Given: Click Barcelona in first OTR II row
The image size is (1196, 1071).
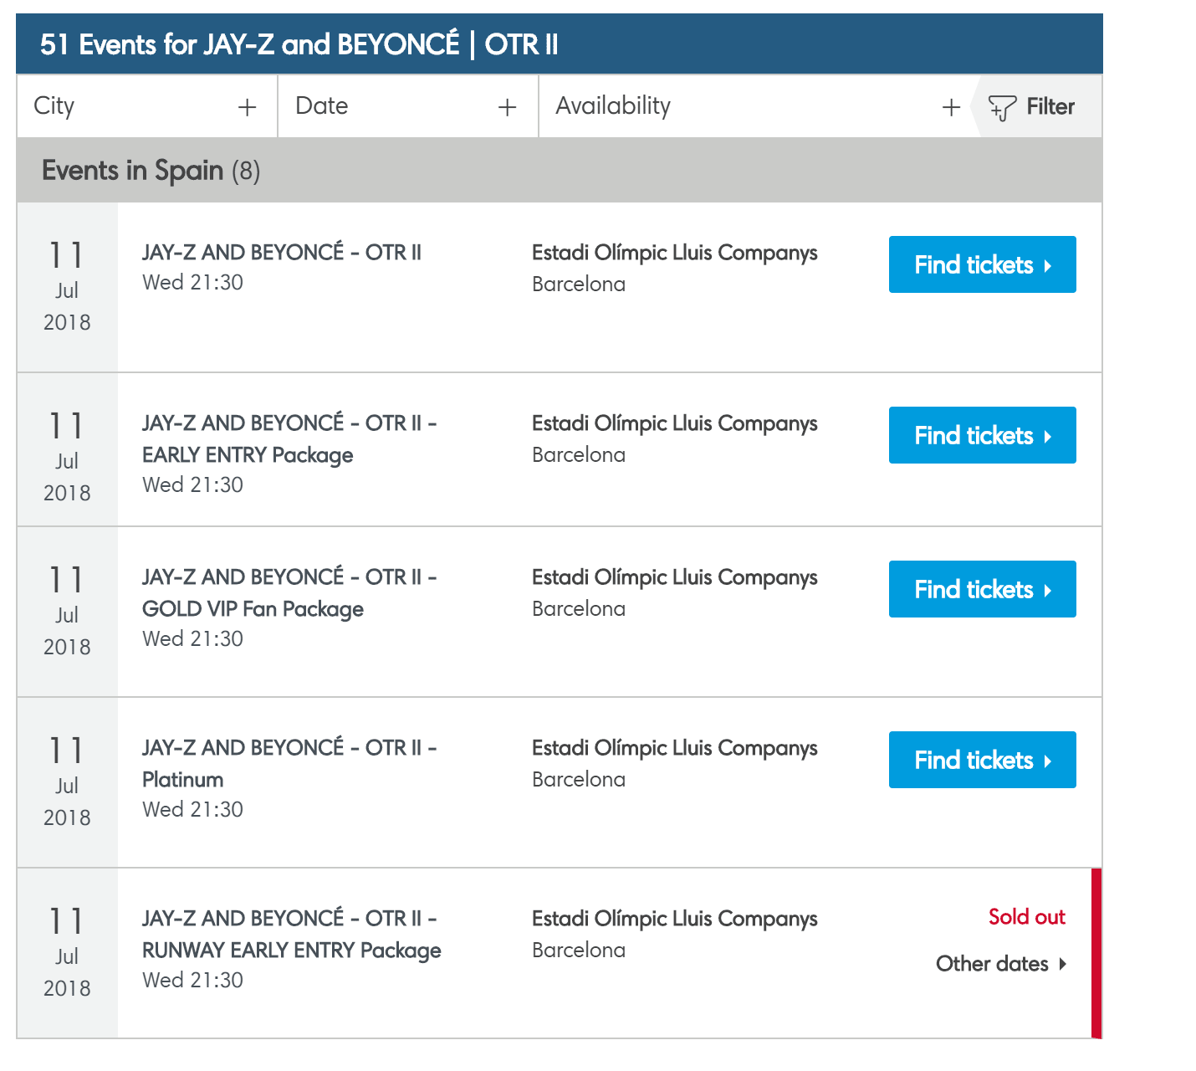Looking at the screenshot, I should 579,284.
